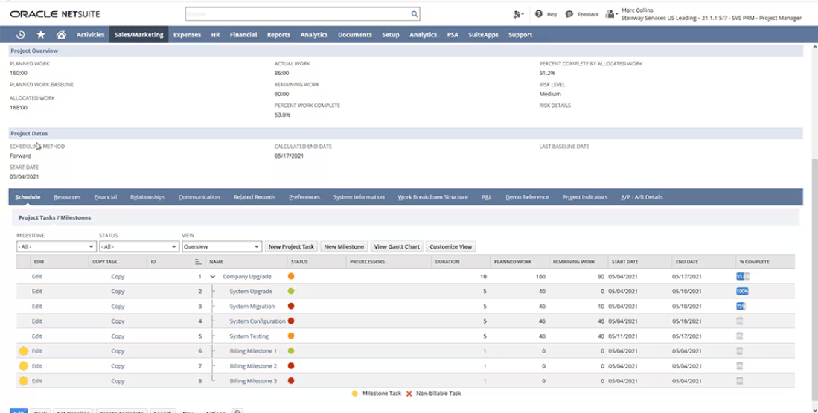
Task: Open the Status filter dropdown
Action: click(x=138, y=246)
